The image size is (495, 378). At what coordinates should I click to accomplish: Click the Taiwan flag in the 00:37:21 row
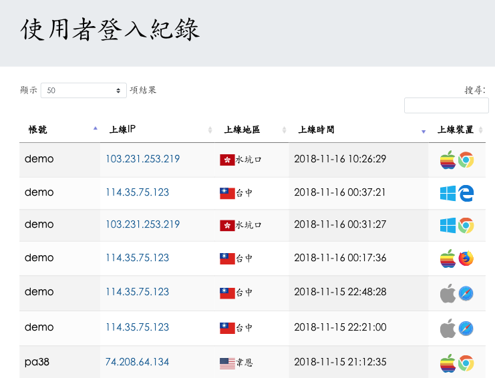click(227, 194)
